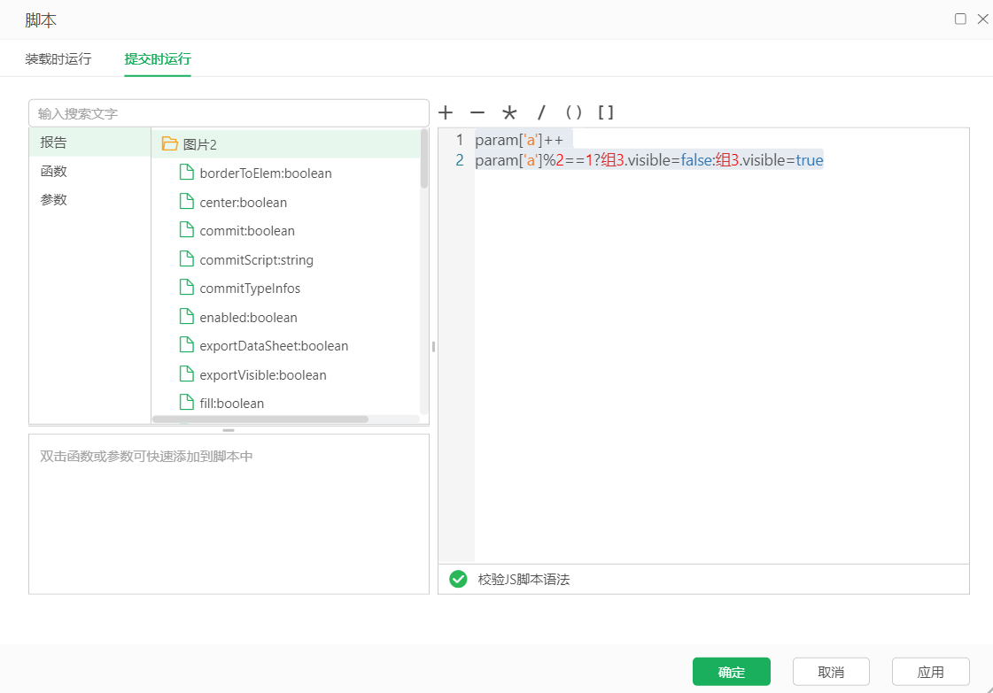The width and height of the screenshot is (993, 693).
Task: Select 参数 category
Action: click(90, 200)
